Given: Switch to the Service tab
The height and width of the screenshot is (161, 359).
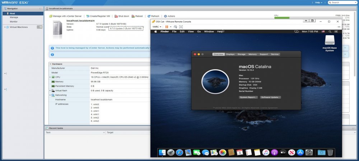Looking at the screenshot, I should click(275, 54).
